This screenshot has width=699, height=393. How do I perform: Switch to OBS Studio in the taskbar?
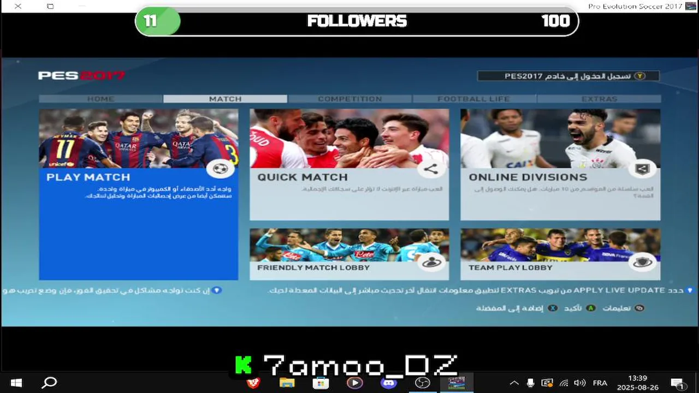click(x=423, y=383)
